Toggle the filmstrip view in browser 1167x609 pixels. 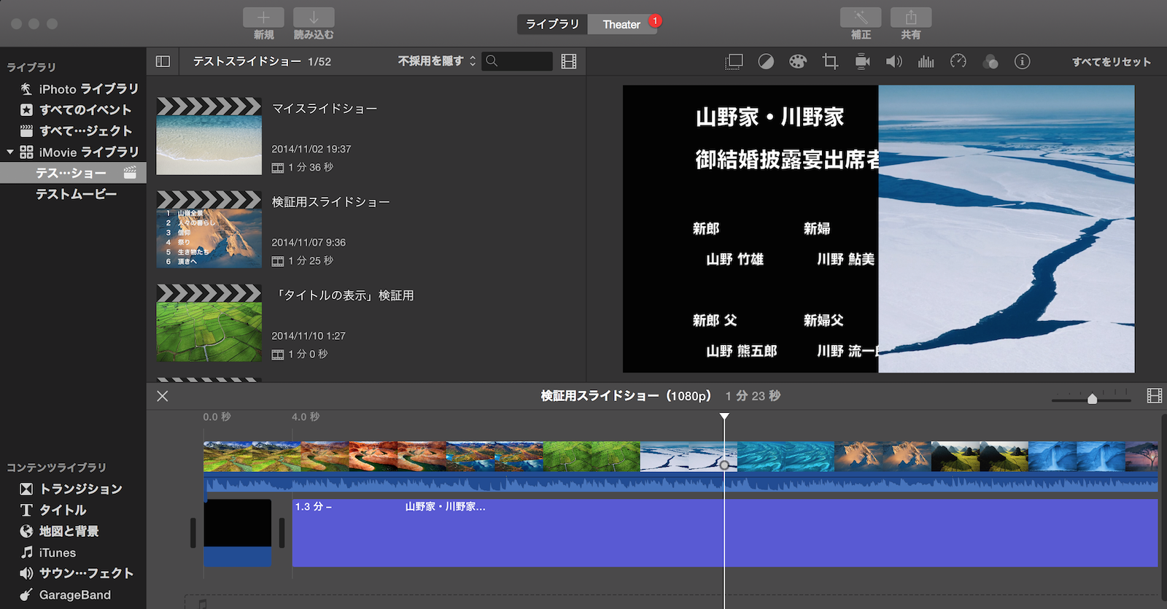[569, 62]
